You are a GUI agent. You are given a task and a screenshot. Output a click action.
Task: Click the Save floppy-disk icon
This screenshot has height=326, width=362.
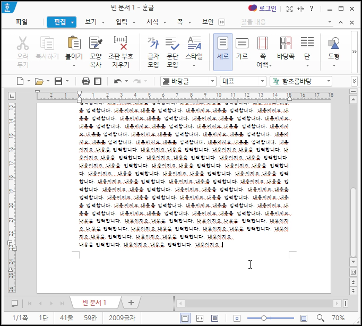[58, 81]
